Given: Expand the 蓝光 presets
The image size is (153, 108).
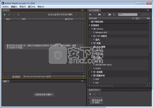Looking at the screenshot, I should tap(94, 40).
